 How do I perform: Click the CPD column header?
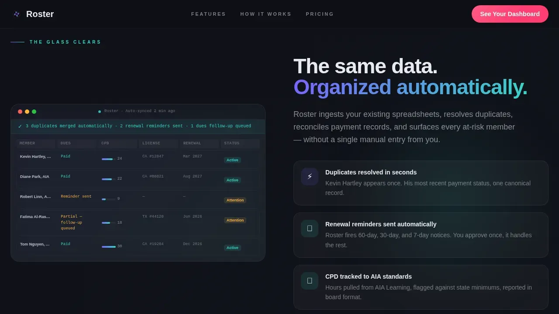[117, 143]
